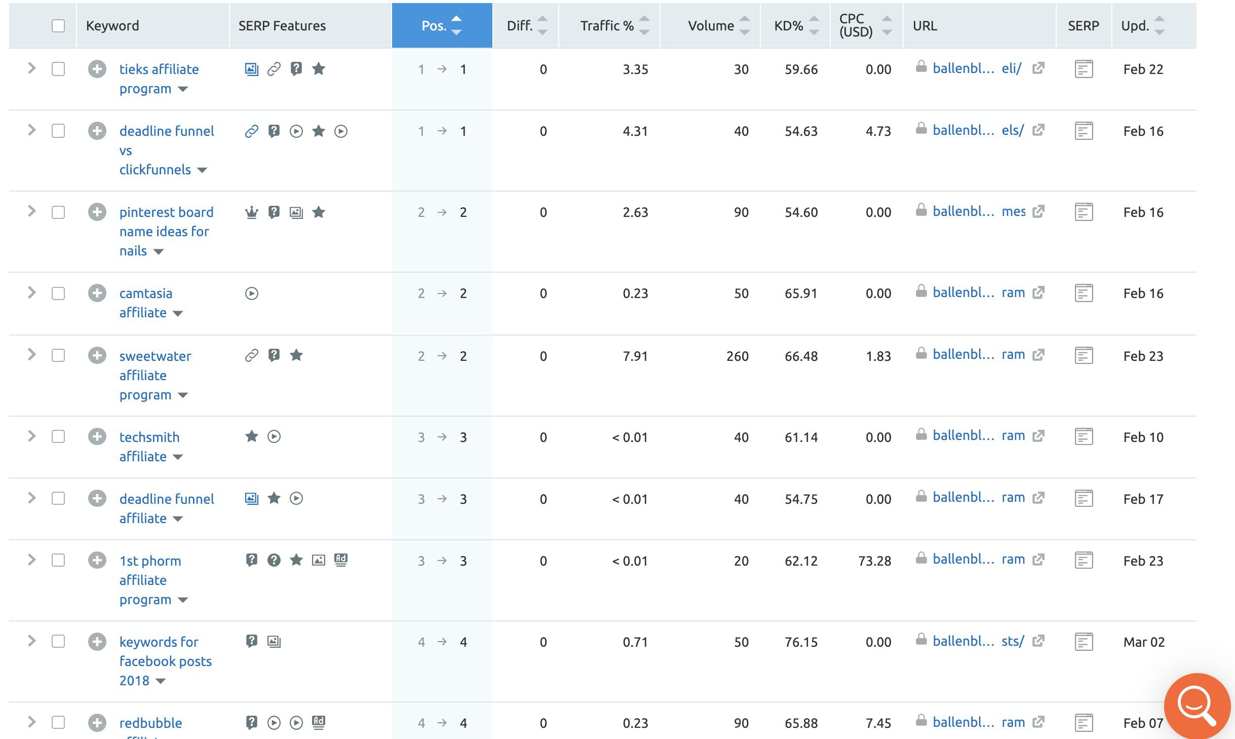Select the techsmith affiliate checkbox
This screenshot has height=739, width=1235.
coord(58,436)
